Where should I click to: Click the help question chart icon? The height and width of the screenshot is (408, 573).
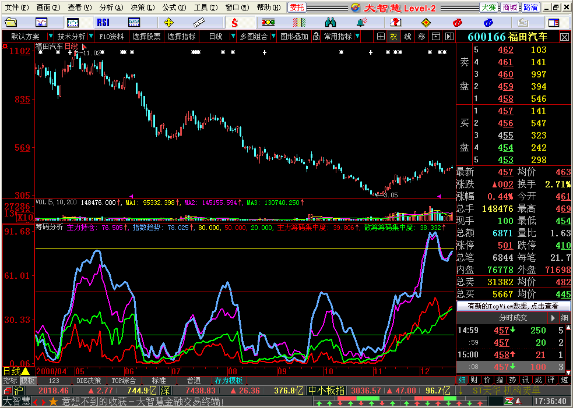pyautogui.click(x=395, y=23)
